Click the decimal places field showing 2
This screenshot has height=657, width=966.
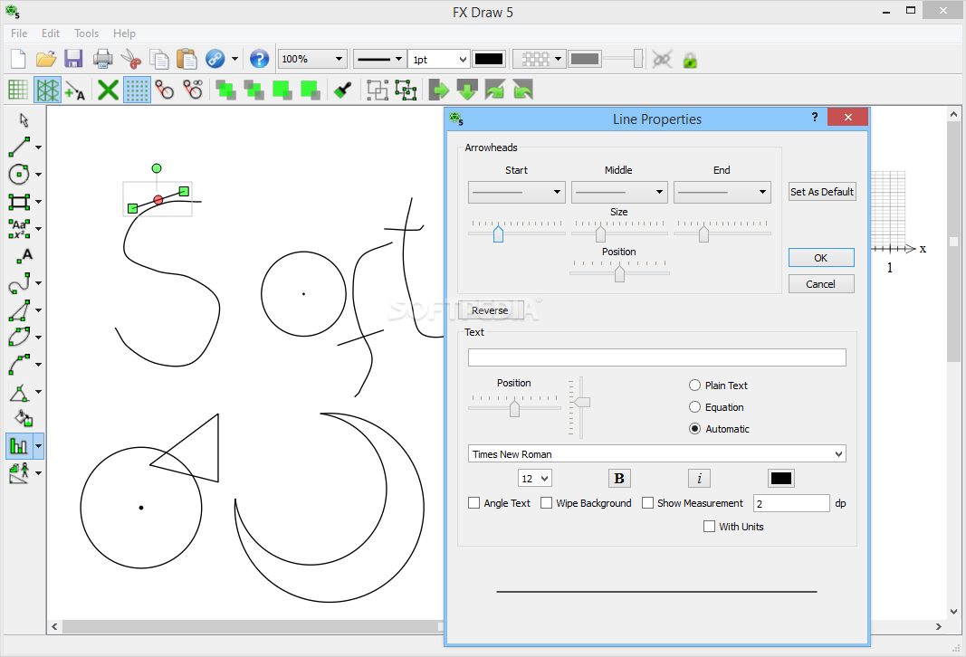click(x=791, y=503)
